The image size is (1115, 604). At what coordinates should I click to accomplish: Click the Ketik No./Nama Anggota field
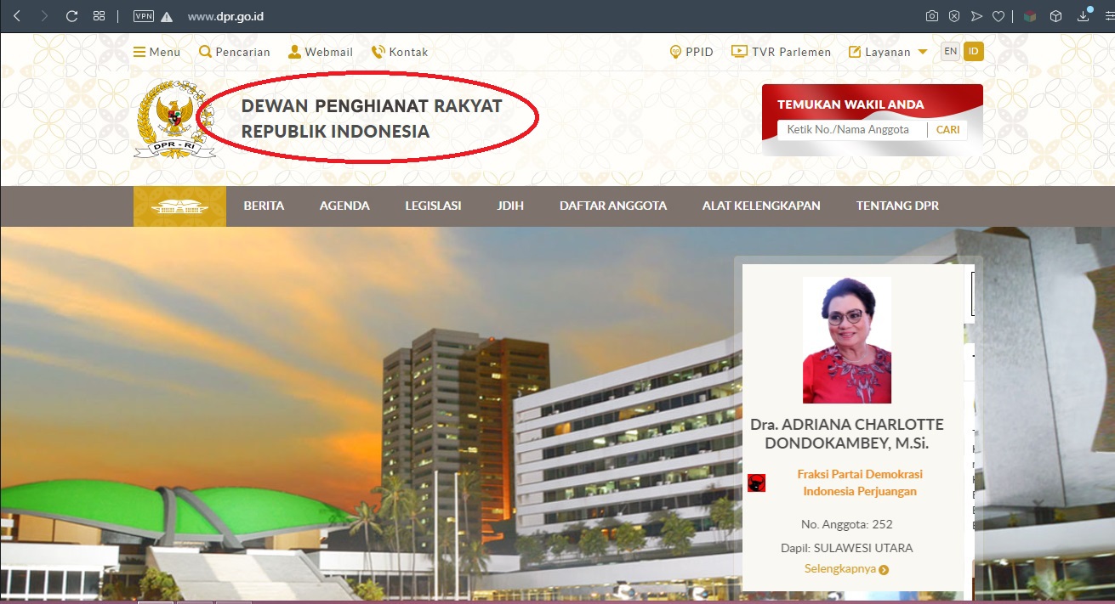tap(853, 130)
